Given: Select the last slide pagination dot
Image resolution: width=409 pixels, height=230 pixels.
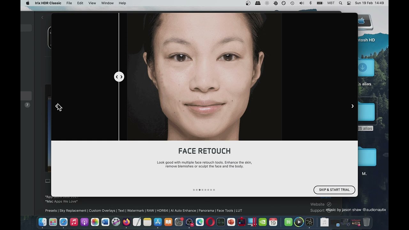Looking at the screenshot, I should point(214,190).
